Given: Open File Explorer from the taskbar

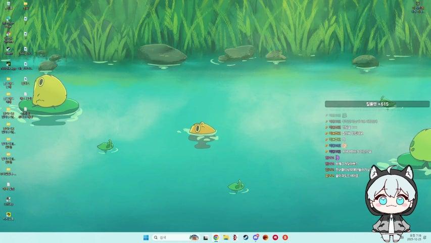Looking at the screenshot, I should 226,237.
